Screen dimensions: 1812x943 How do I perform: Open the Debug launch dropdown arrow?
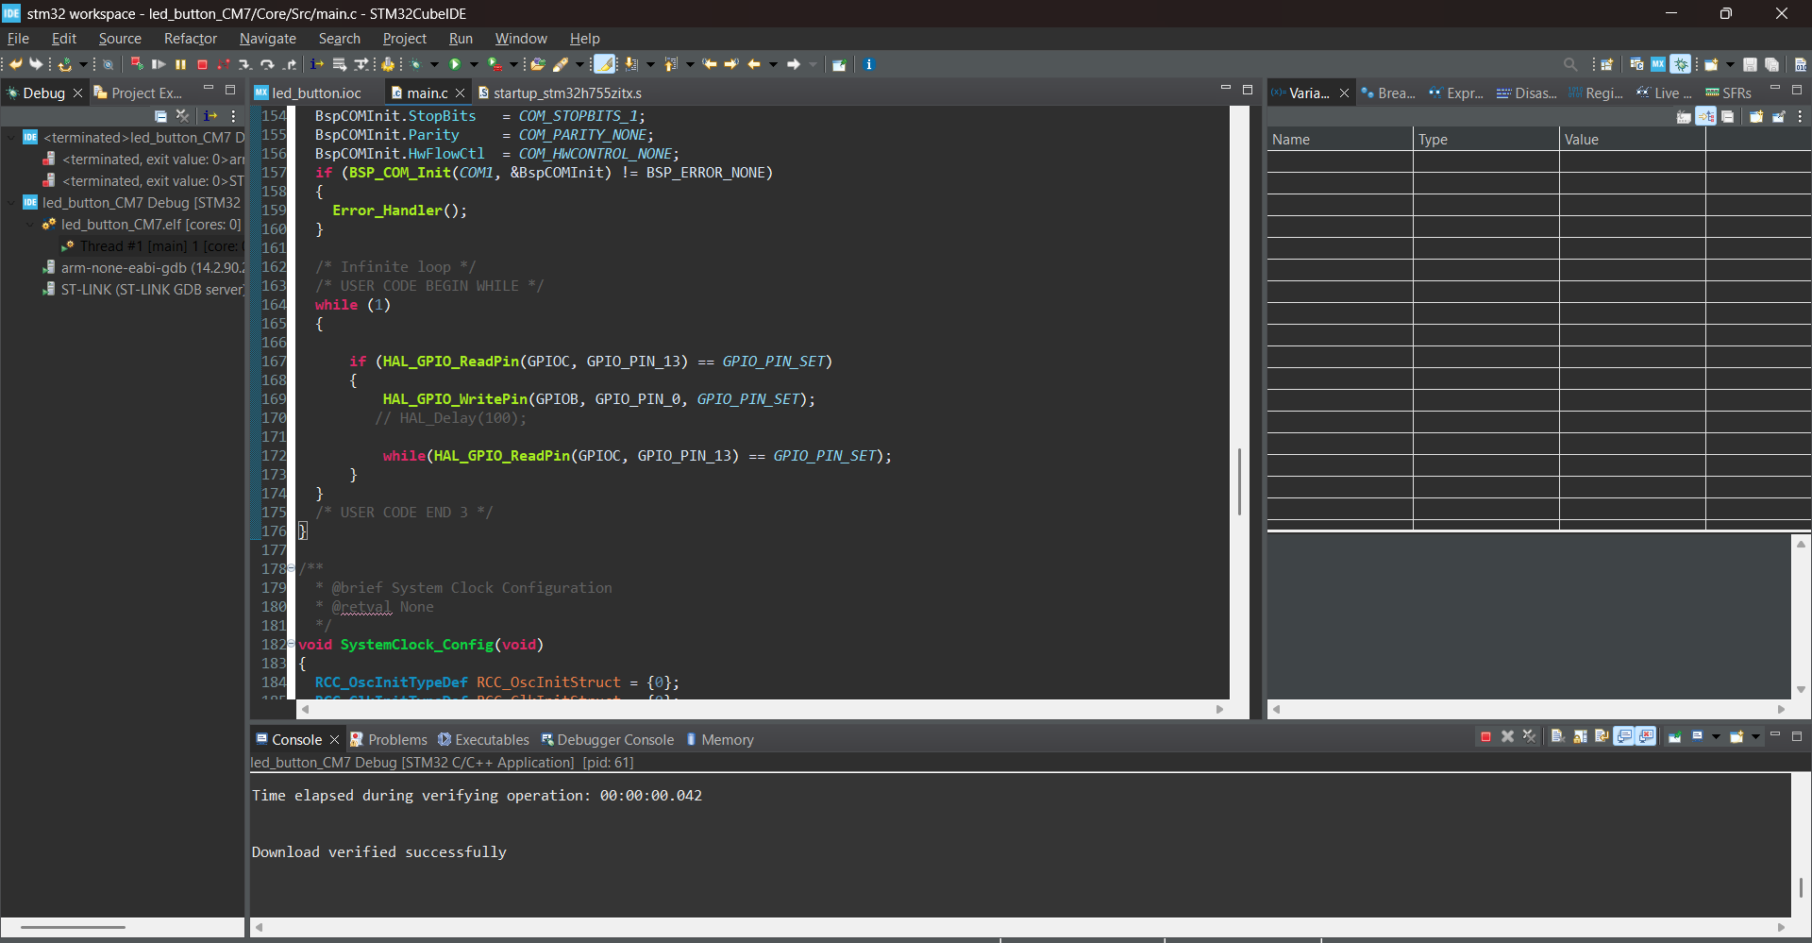(x=435, y=64)
